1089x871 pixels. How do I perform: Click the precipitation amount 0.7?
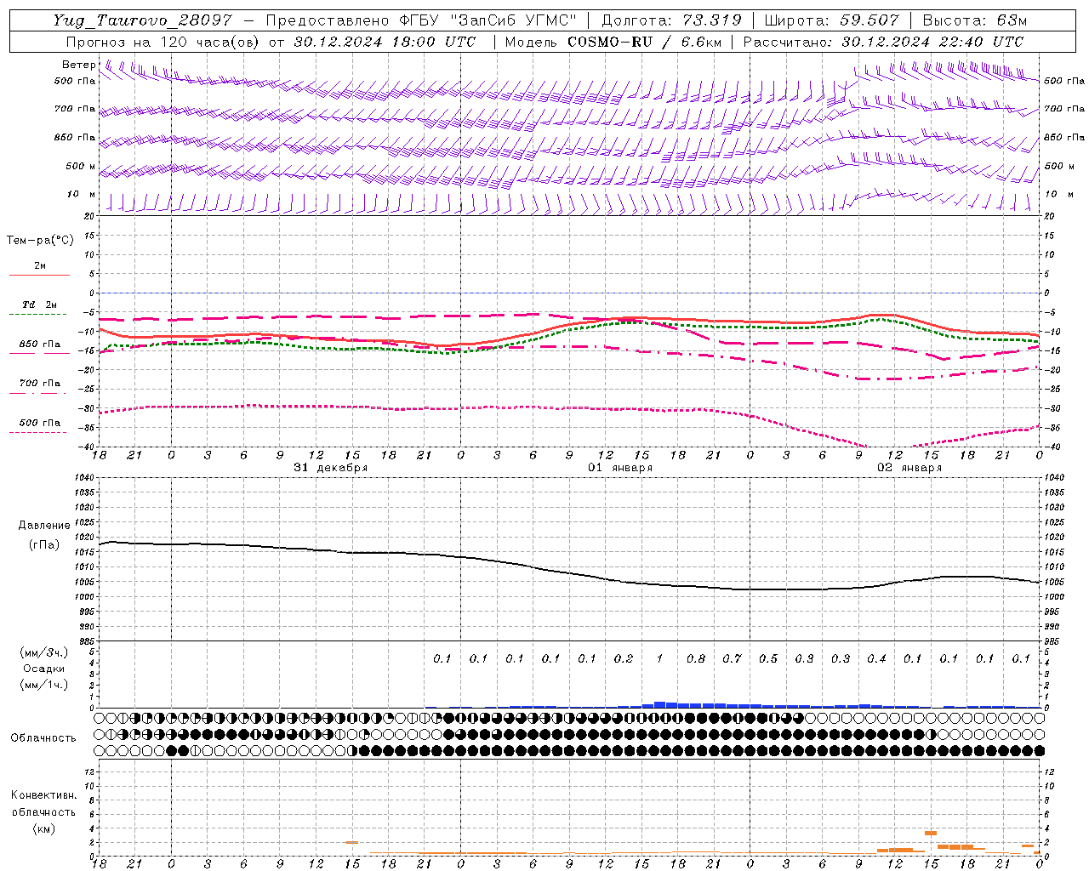tap(732, 658)
